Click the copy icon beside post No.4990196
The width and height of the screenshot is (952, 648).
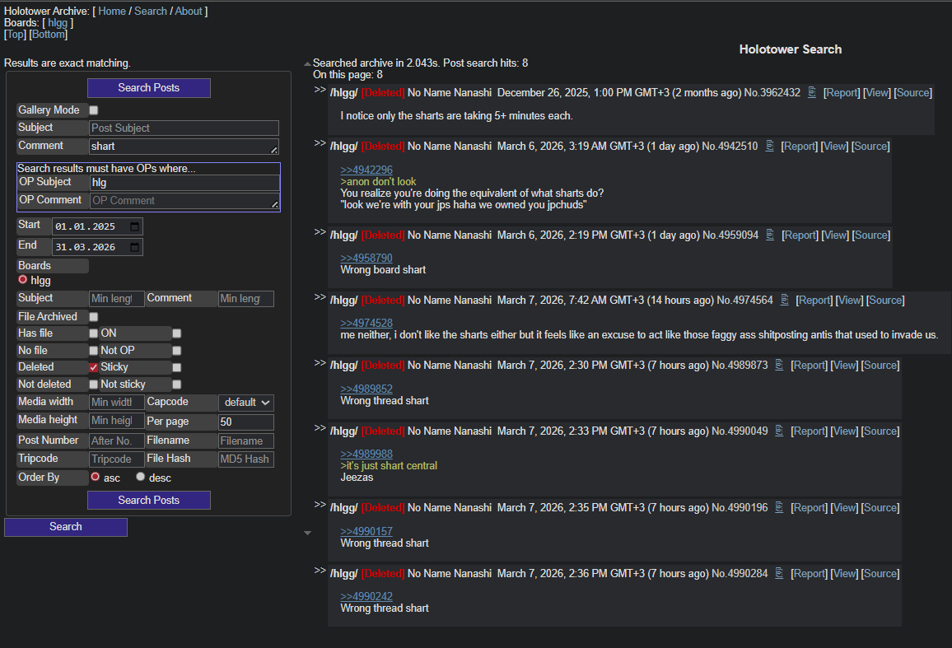pos(779,507)
